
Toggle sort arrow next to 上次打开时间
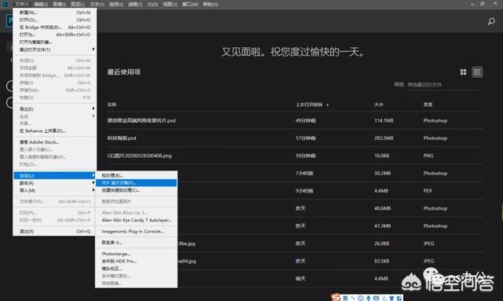327,105
